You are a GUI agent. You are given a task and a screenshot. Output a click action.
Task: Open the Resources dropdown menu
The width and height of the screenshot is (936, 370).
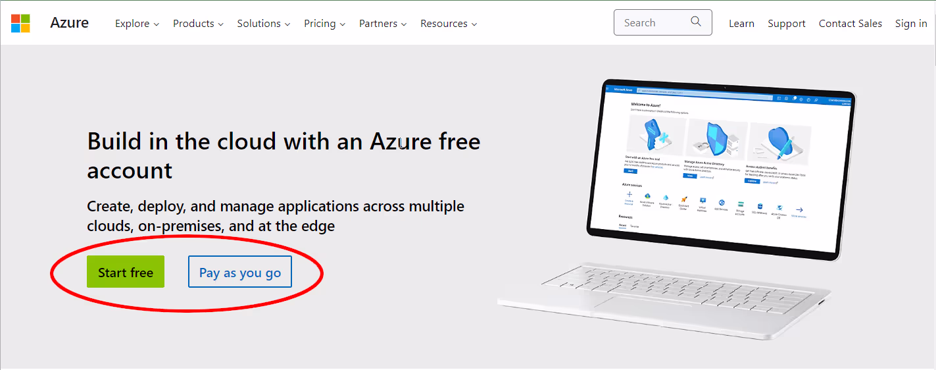(449, 23)
